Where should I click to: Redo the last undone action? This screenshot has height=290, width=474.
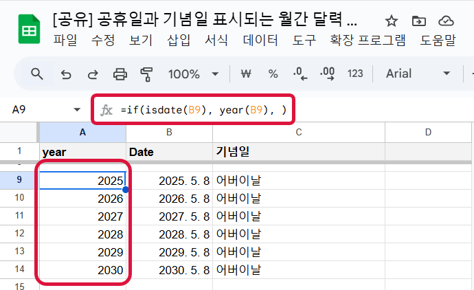pyautogui.click(x=93, y=74)
